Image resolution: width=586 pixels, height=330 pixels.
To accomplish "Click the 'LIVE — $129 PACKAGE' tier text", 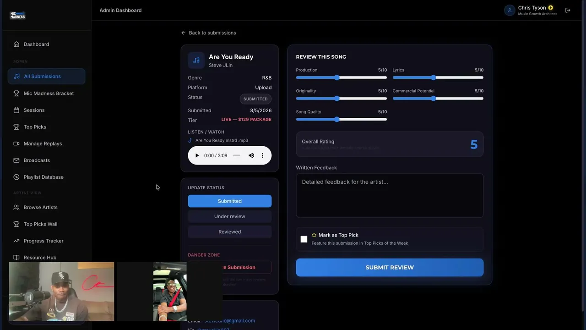I will coord(246,120).
